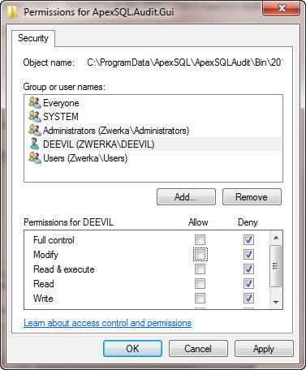This screenshot has height=370, width=306.
Task: Click the DEEVIL user icon
Action: click(35, 144)
